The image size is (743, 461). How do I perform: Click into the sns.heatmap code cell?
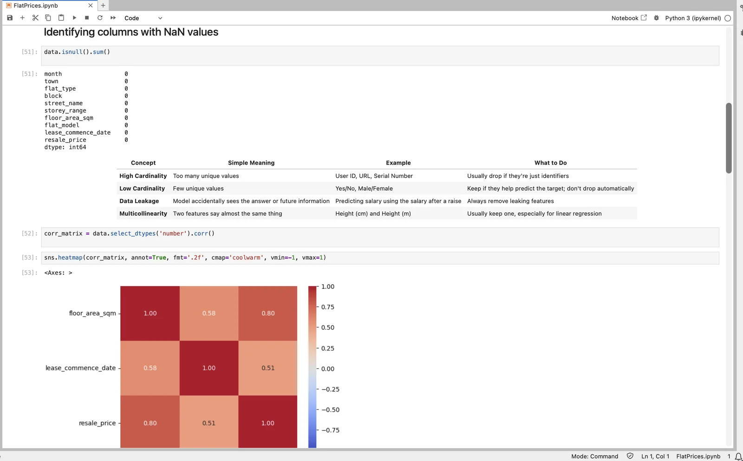coord(380,258)
